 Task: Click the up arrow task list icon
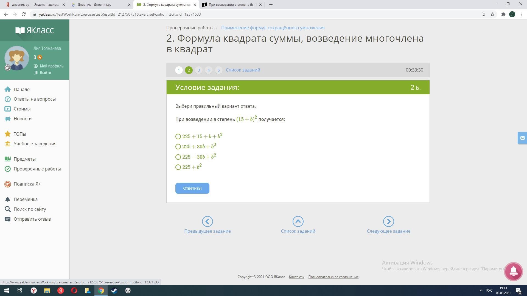point(298,221)
